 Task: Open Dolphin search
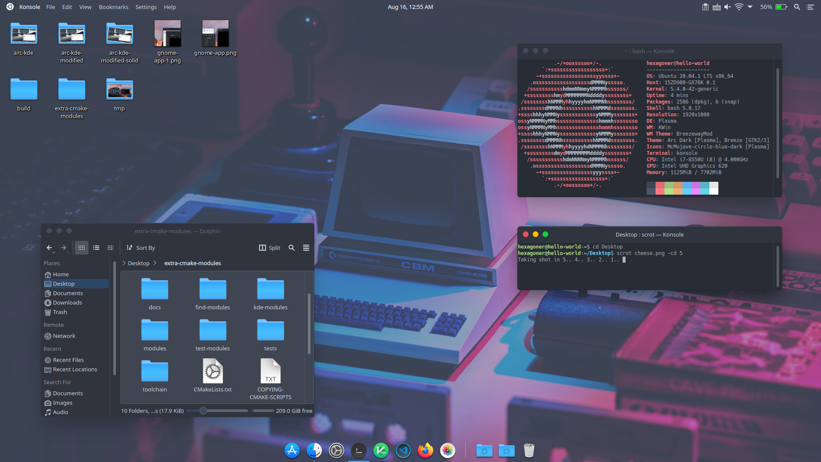pyautogui.click(x=292, y=248)
